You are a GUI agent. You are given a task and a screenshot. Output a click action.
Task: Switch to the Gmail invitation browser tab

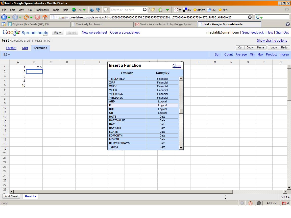point(165,24)
